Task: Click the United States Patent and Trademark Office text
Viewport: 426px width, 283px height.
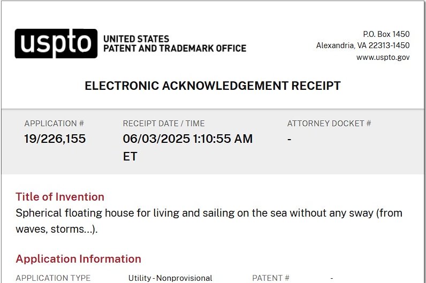Action: (174, 44)
